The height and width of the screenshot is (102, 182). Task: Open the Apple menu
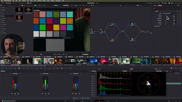[x=2, y=1]
